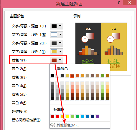Select standard bright red color swatch
The width and height of the screenshot is (137, 130).
[x=57, y=116]
